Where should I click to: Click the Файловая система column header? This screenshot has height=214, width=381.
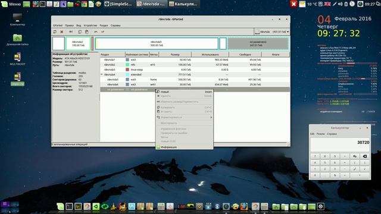click(137, 55)
